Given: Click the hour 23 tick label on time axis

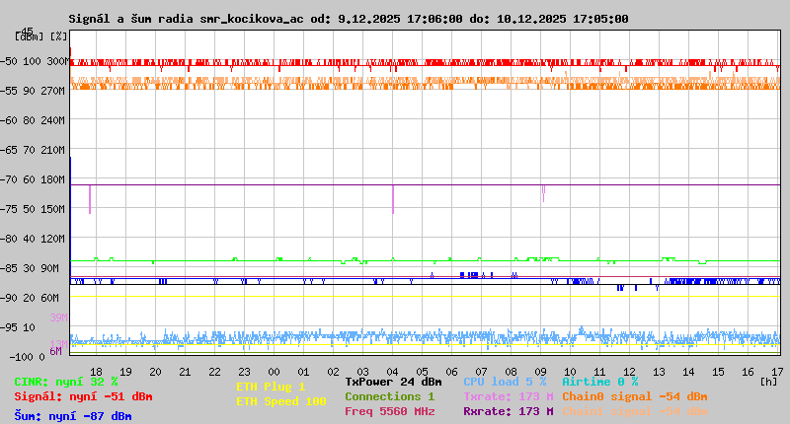Looking at the screenshot, I should tap(245, 371).
